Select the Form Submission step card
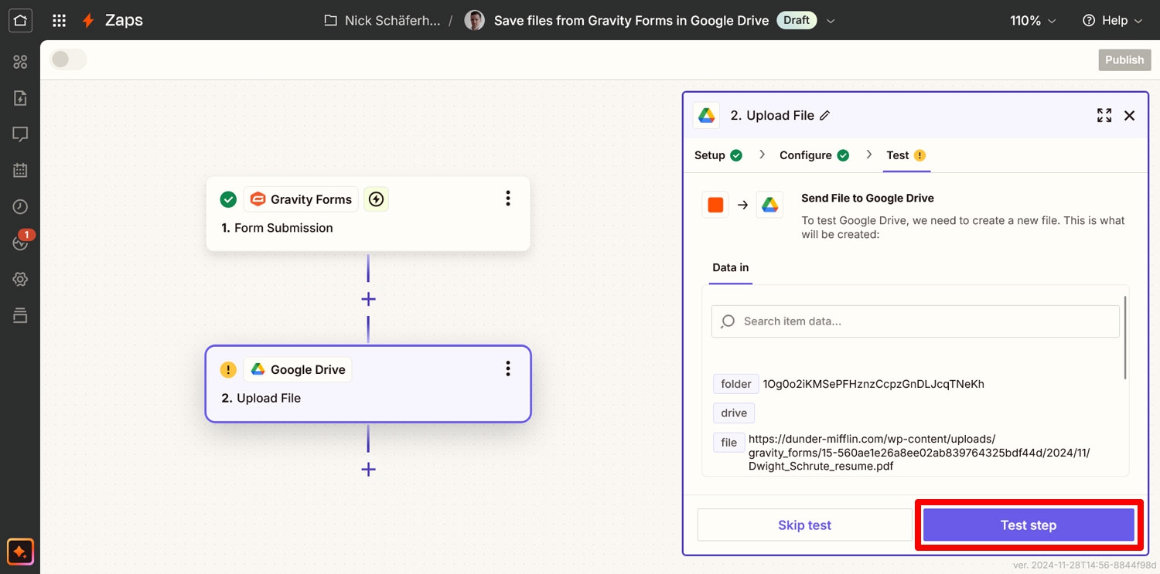The width and height of the screenshot is (1160, 574). pyautogui.click(x=368, y=214)
